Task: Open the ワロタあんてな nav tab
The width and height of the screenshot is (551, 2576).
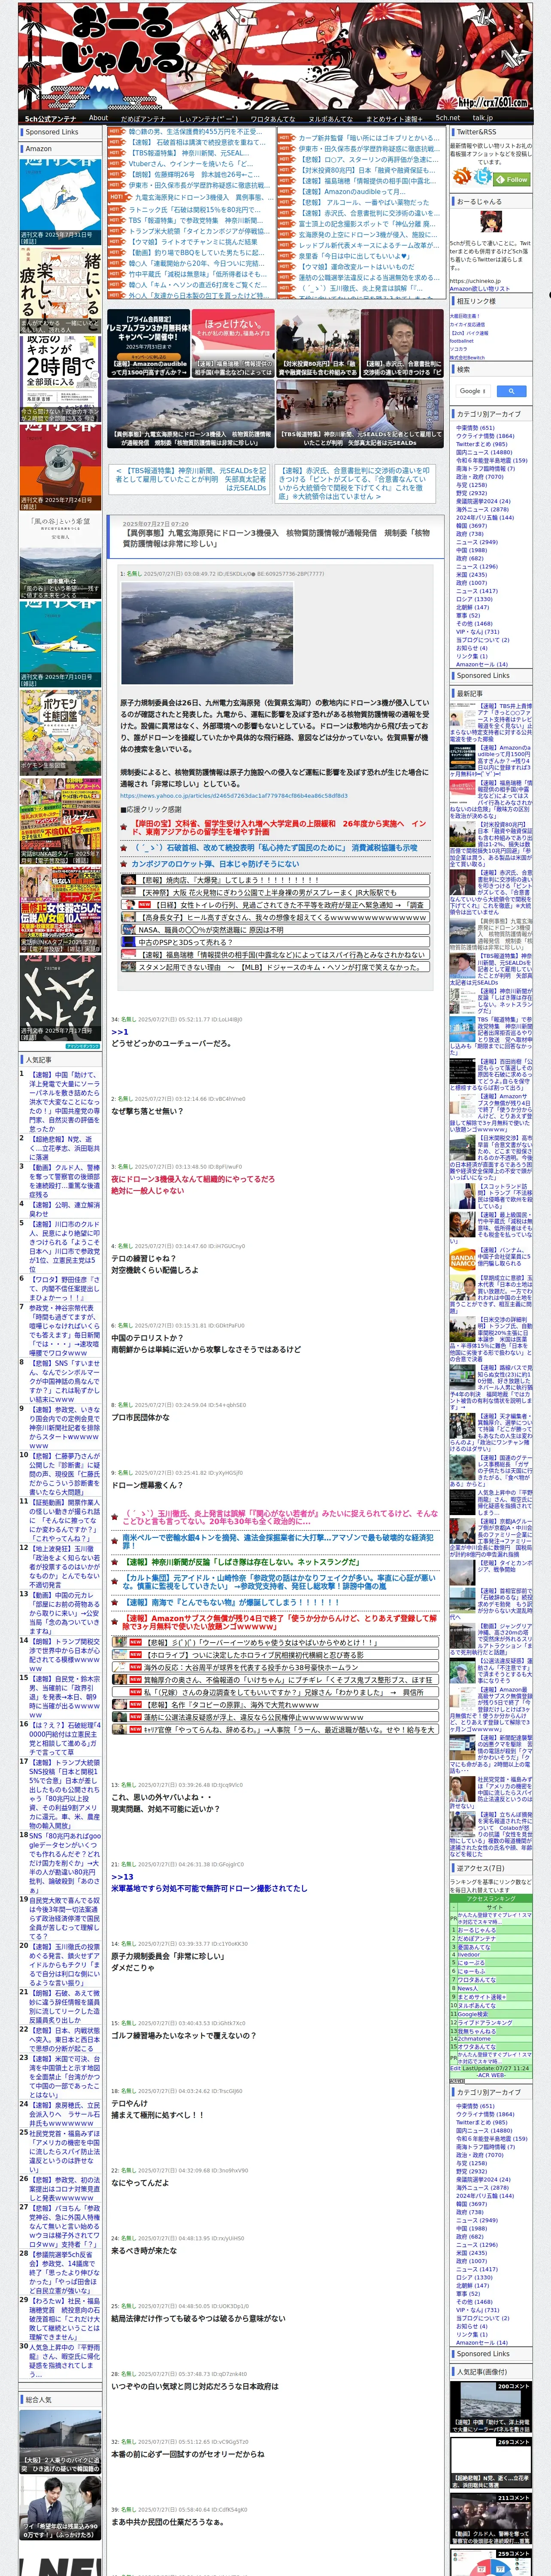Action: tap(272, 118)
